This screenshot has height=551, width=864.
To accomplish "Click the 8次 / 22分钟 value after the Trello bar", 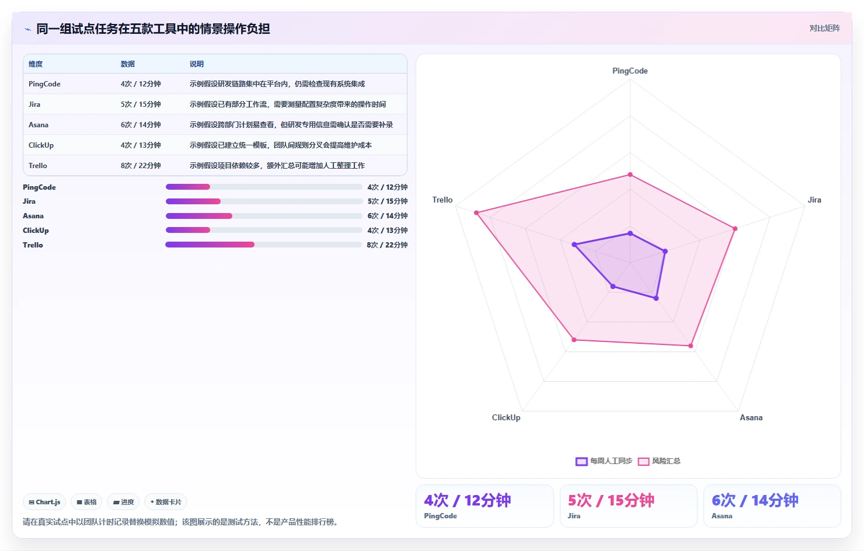I will click(x=387, y=245).
